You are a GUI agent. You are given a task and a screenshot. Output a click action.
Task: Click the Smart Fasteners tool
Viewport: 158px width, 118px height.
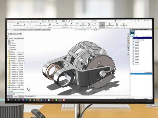coord(50,25)
